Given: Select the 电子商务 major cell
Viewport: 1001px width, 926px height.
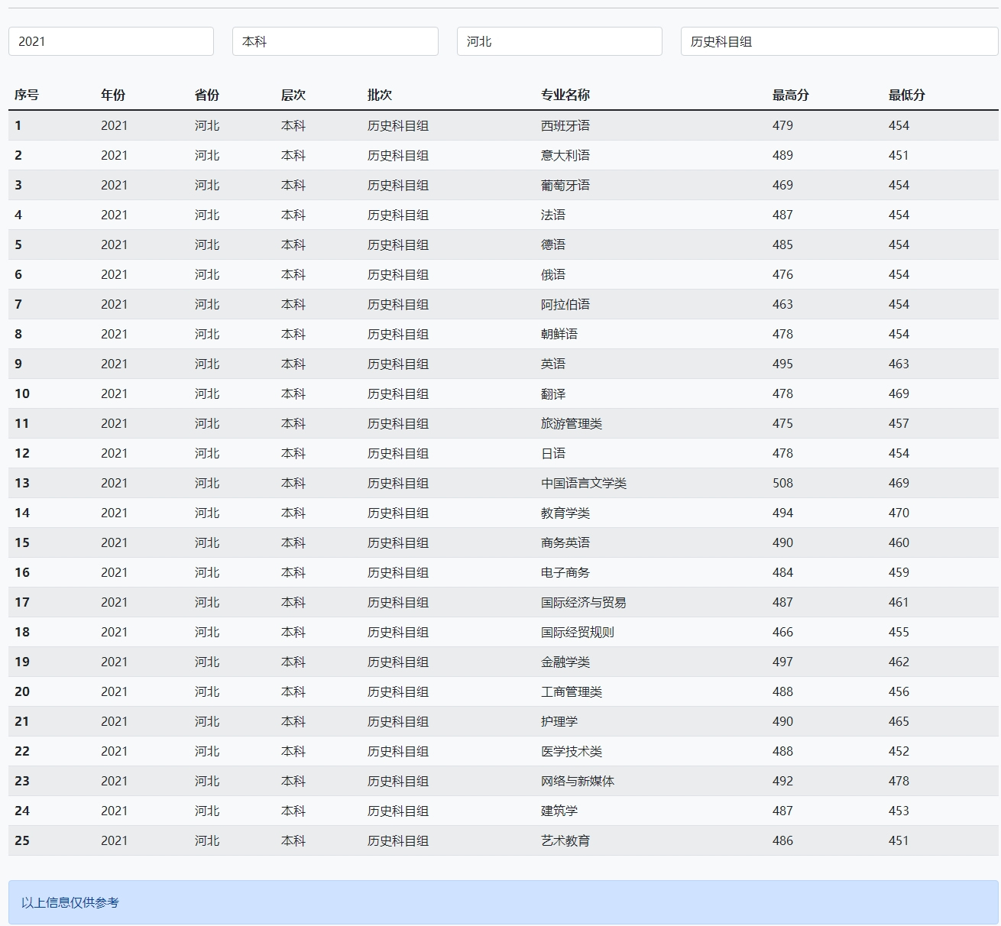Looking at the screenshot, I should pyautogui.click(x=565, y=572).
